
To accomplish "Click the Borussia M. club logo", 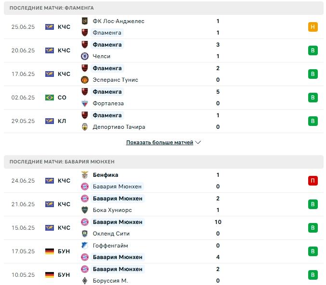I will pos(85,281).
